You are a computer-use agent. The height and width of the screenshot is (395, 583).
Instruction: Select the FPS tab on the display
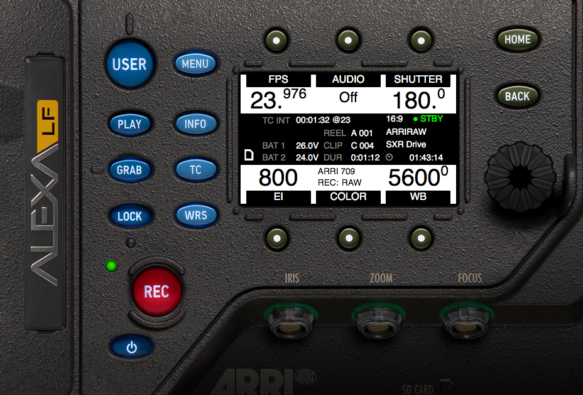point(278,80)
